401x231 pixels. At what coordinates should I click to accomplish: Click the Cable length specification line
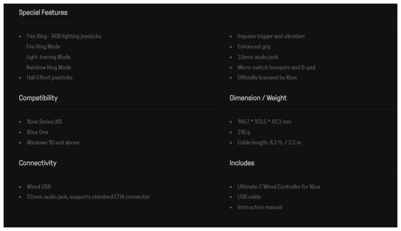(269, 143)
